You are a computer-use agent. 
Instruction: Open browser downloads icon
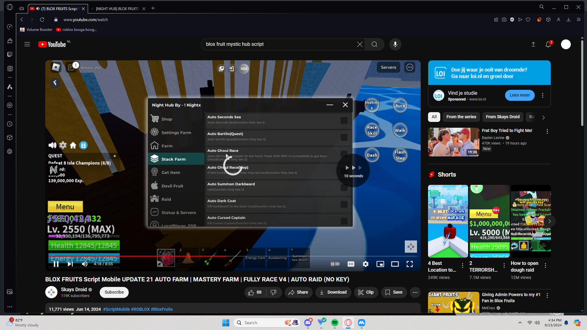coord(569,20)
